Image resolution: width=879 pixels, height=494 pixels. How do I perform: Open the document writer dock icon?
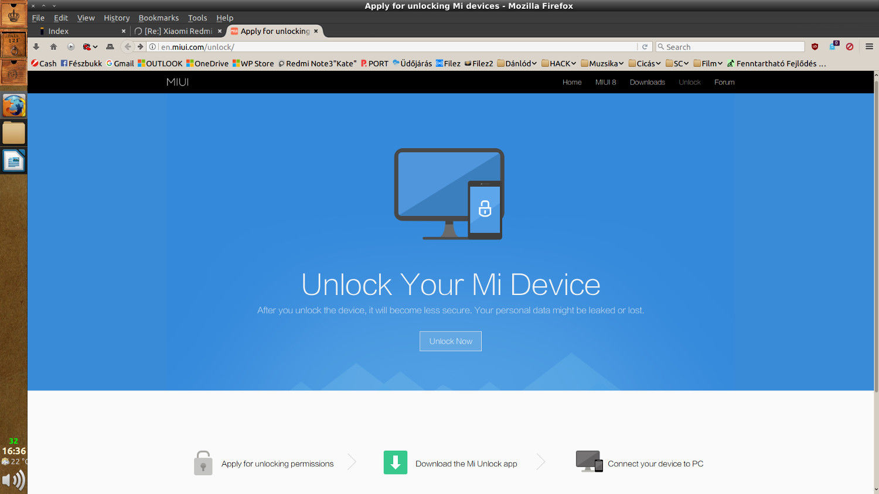[x=13, y=160]
